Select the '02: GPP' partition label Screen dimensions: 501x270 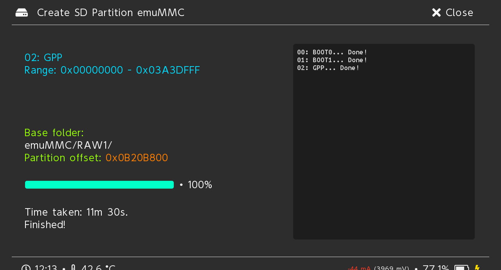43,58
